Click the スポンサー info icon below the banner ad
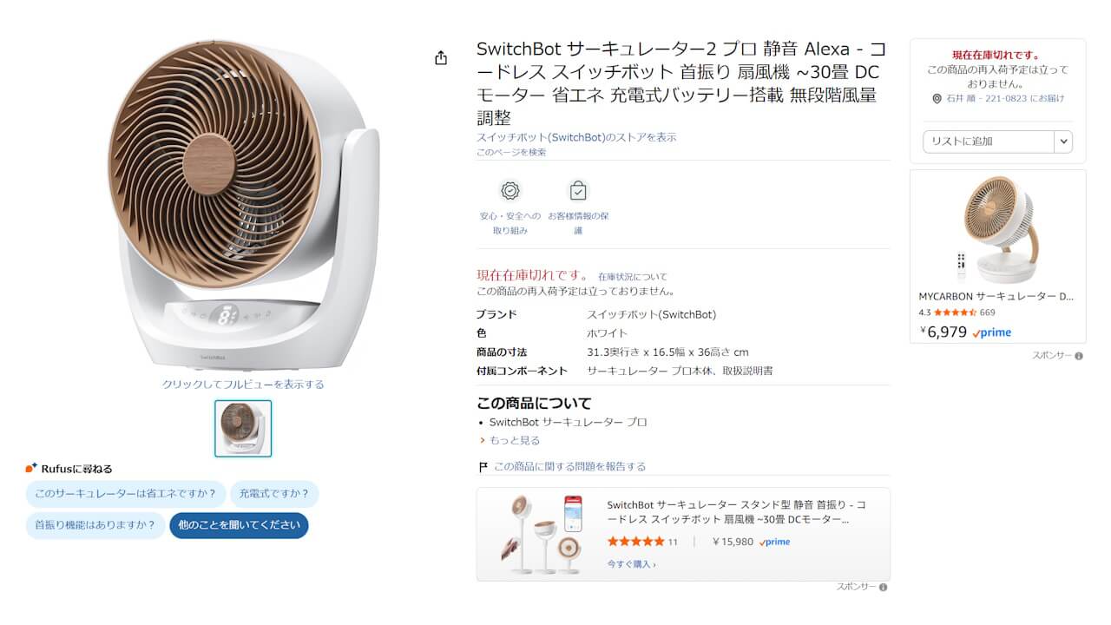Viewport: 1111px width, 625px height. point(882,587)
